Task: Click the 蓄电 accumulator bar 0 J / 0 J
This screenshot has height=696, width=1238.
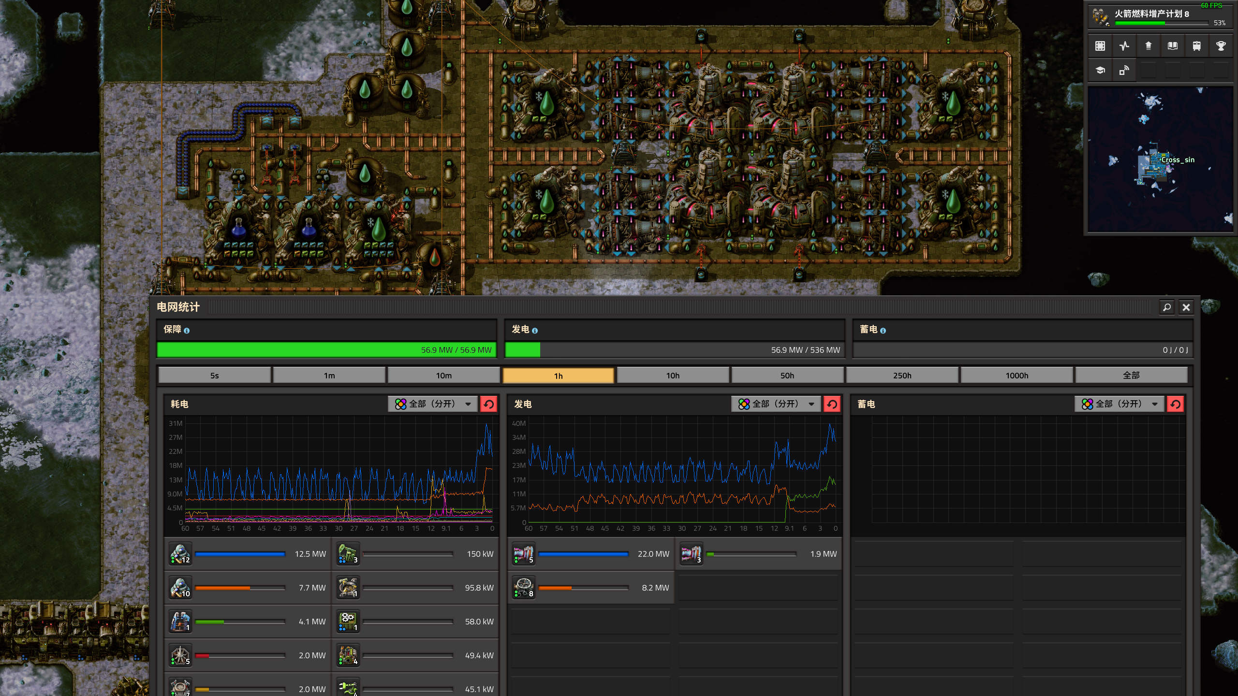Action: [1023, 350]
